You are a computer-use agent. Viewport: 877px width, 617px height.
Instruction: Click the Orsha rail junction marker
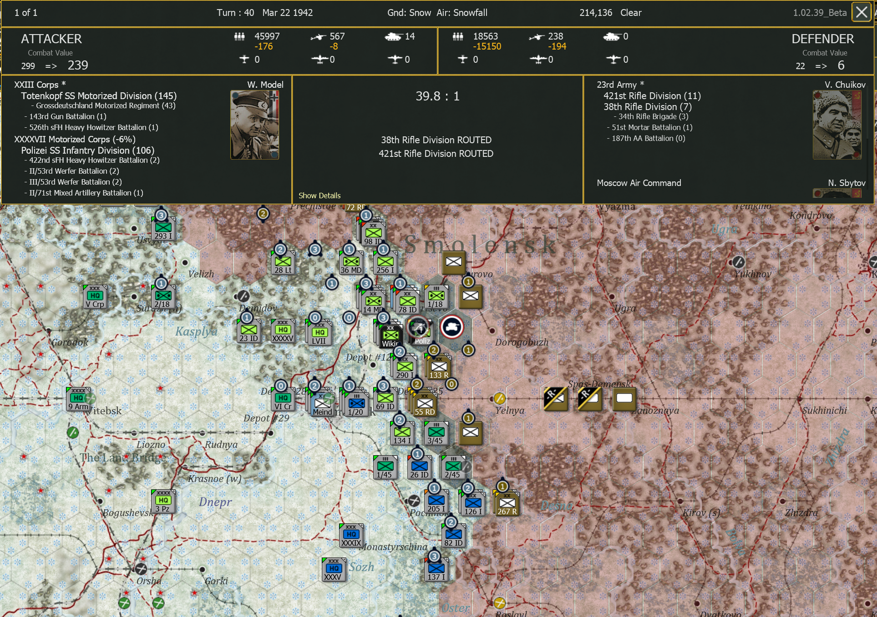point(141,569)
